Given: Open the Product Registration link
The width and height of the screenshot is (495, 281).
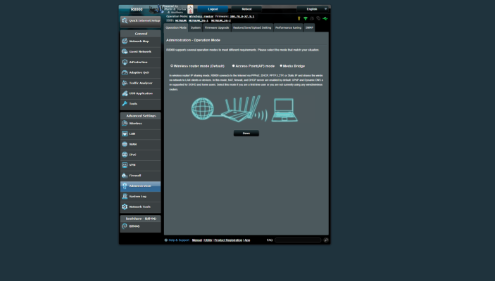Looking at the screenshot, I should pyautogui.click(x=228, y=240).
